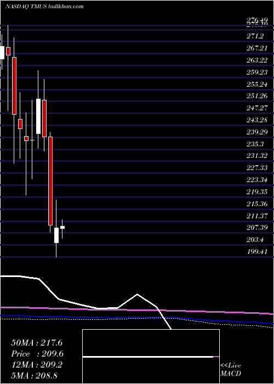Click the 219.35 price axis label
274x384 pixels.
(257, 192)
